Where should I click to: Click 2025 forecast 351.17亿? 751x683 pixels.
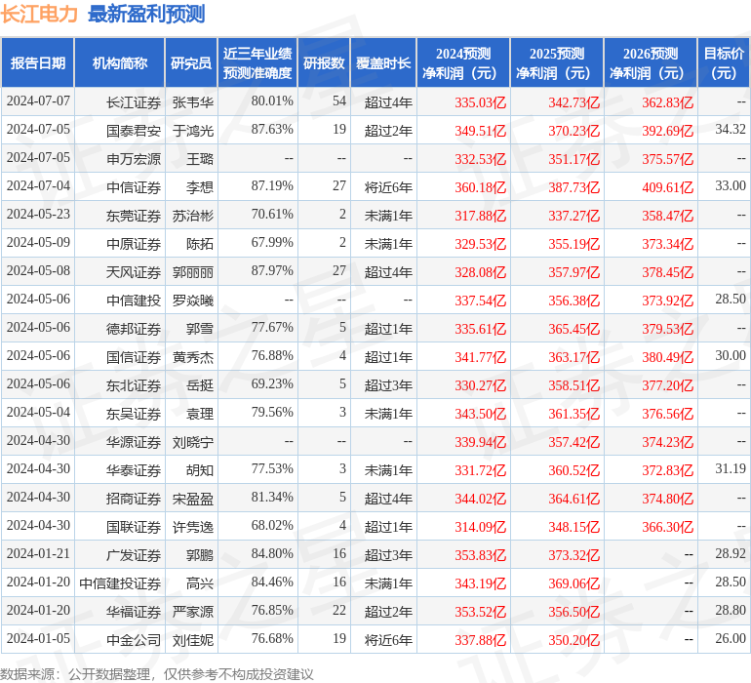coord(574,159)
